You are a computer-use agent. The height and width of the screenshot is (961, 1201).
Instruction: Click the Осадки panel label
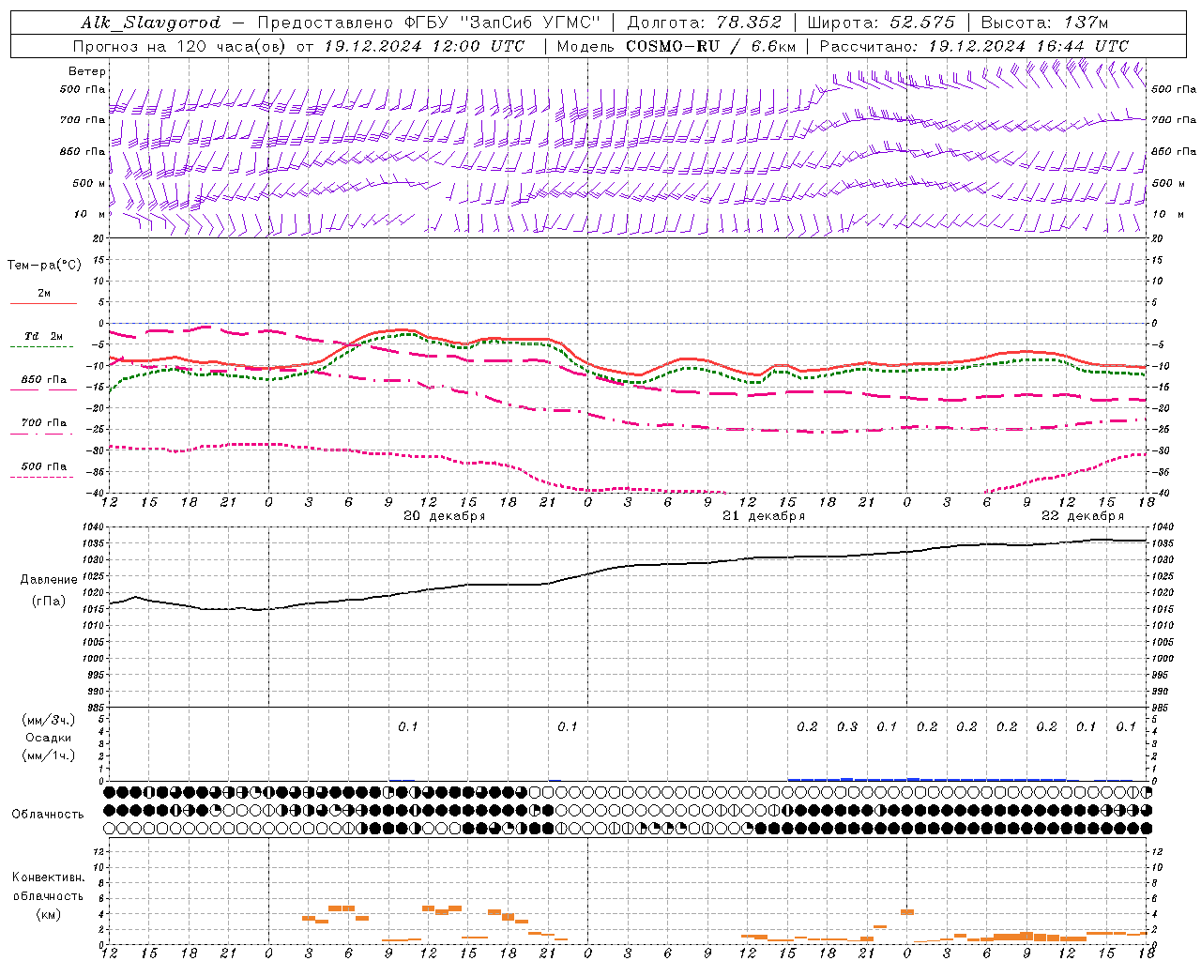[x=48, y=738]
